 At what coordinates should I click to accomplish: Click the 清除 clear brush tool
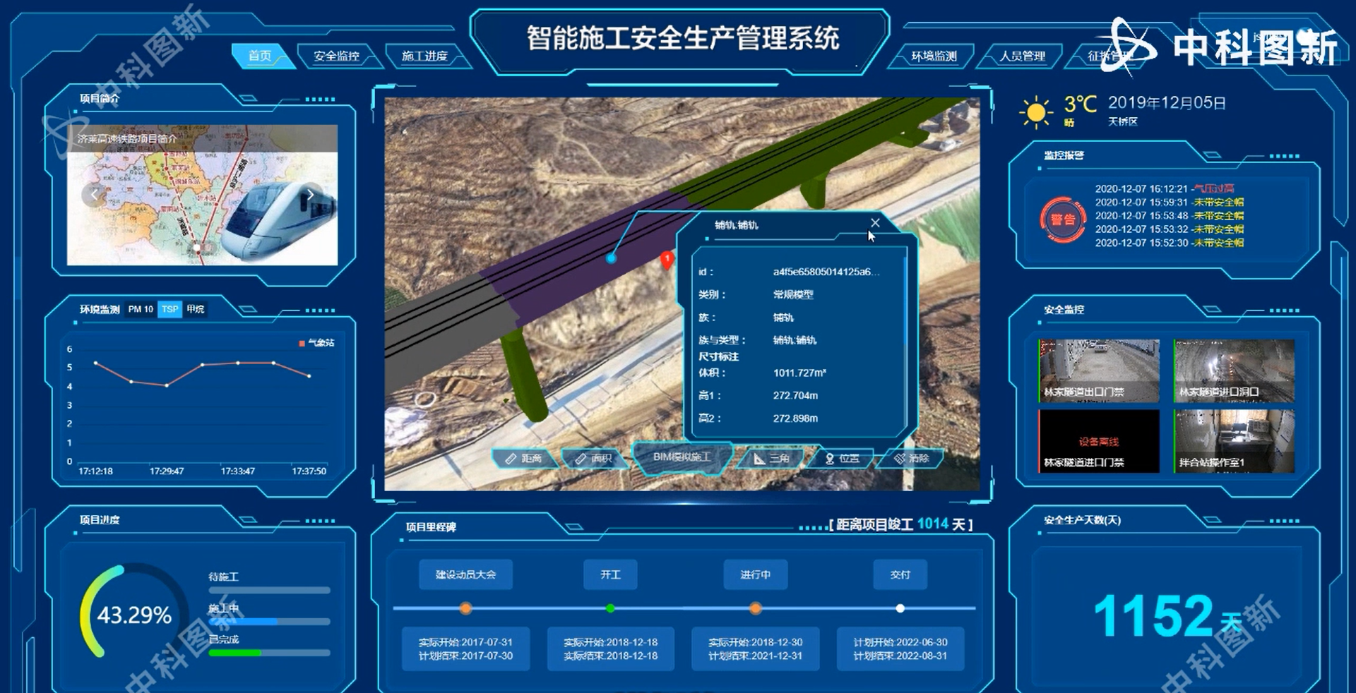point(911,459)
